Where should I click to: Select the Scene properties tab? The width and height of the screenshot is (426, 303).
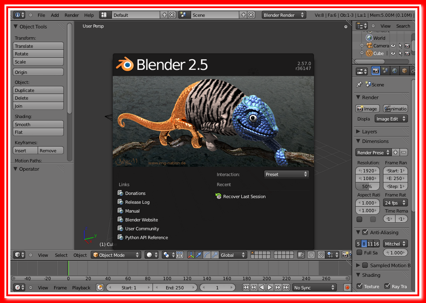(385, 71)
